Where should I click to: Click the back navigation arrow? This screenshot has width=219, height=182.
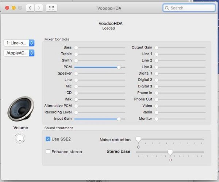click(30, 8)
